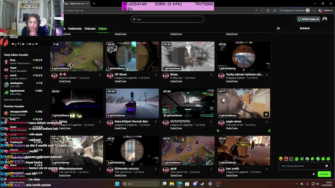Switch to the Videolar tab
Viewport: 335px width, 188px height.
click(x=90, y=28)
